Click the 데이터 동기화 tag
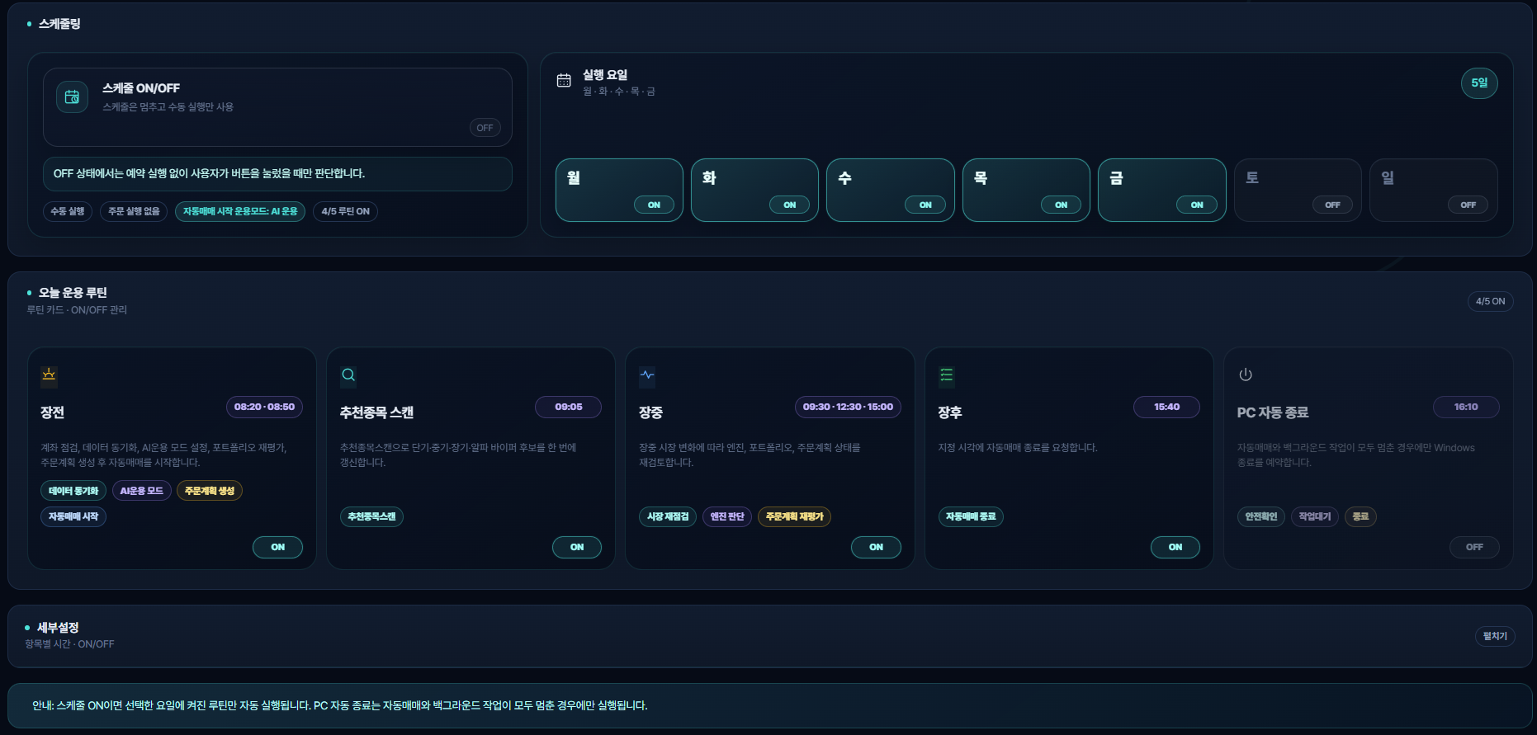The width and height of the screenshot is (1537, 735). click(73, 491)
